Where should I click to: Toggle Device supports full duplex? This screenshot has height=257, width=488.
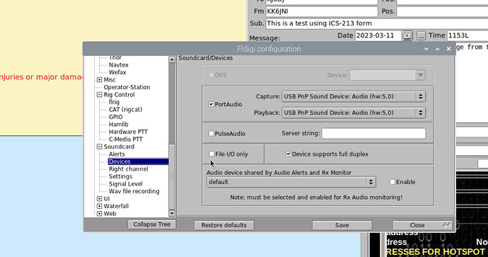point(289,154)
